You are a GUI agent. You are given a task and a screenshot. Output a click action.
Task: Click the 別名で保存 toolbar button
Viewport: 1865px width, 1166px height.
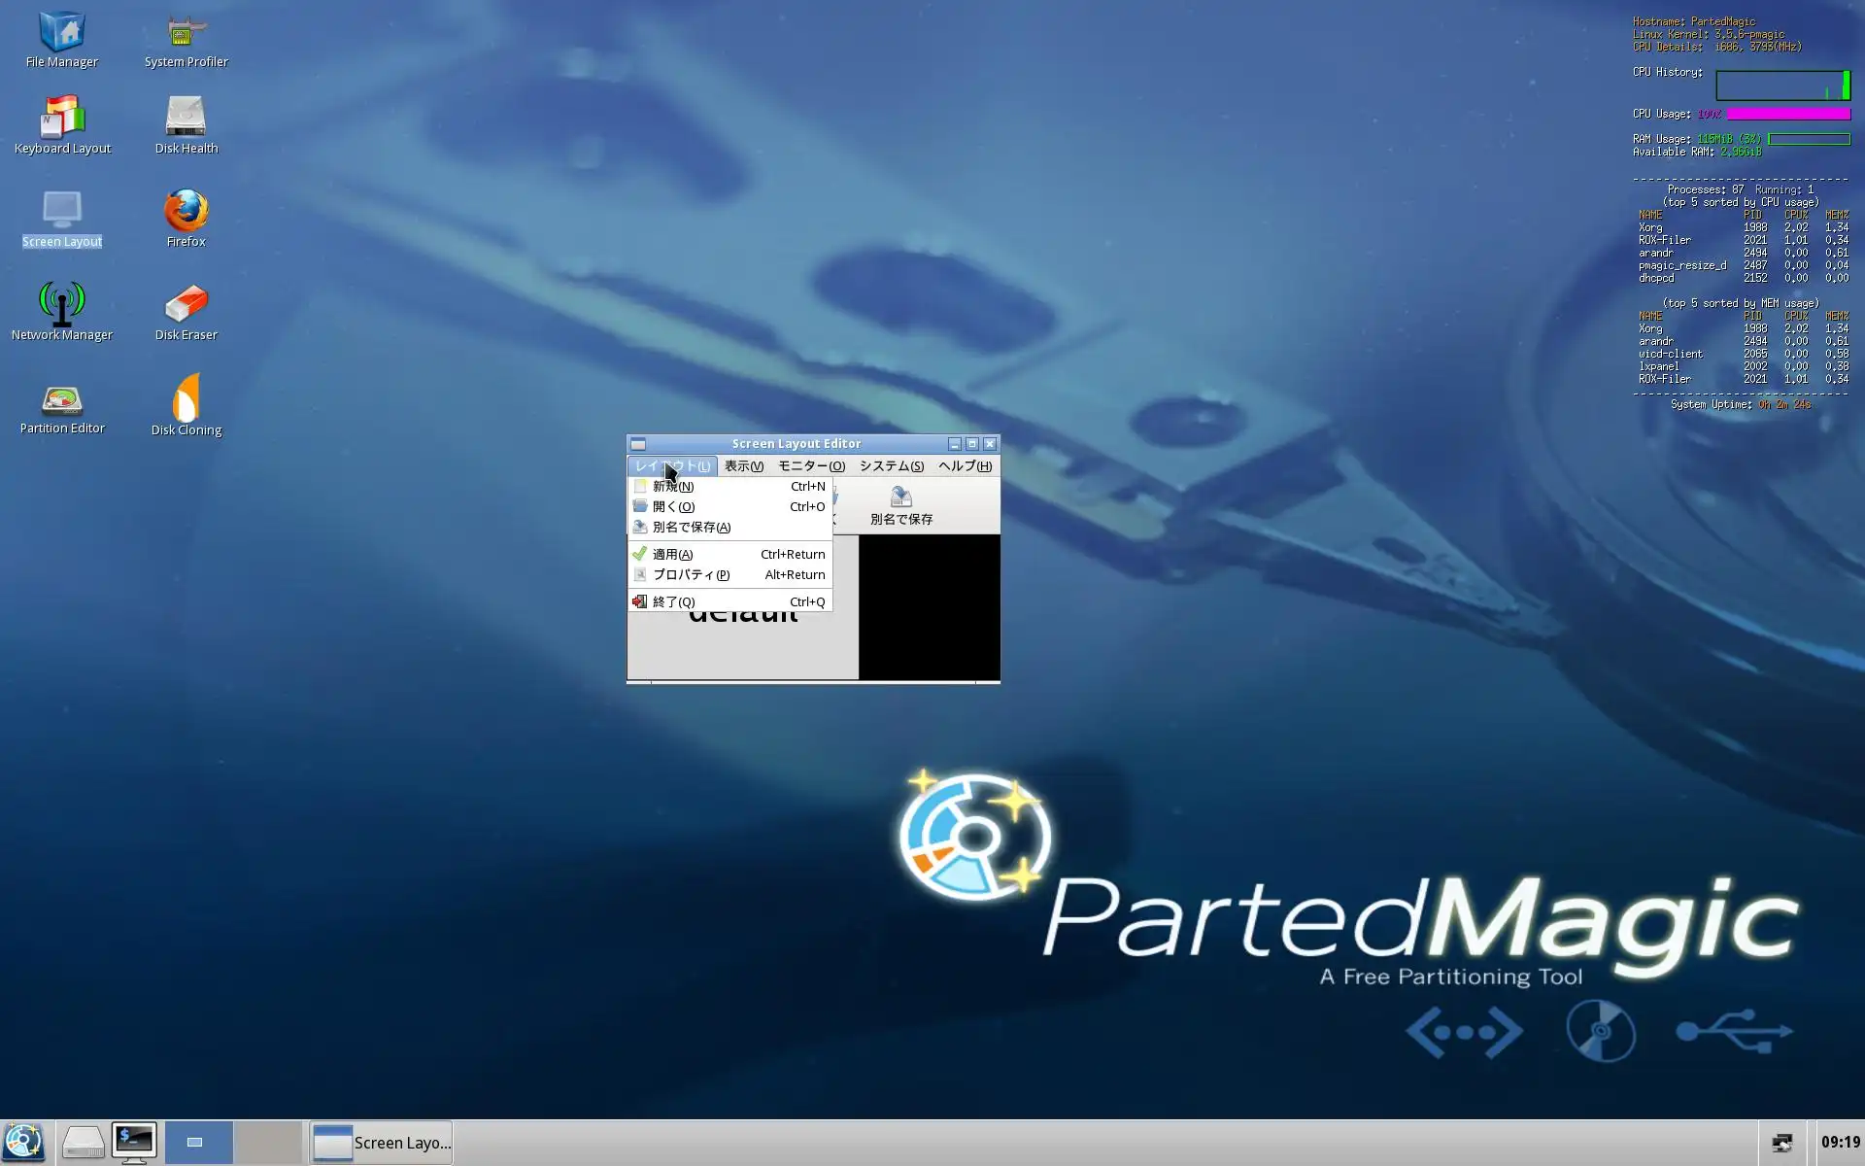[900, 505]
